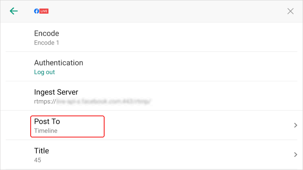Click the Encode 1 value
The width and height of the screenshot is (303, 170).
(47, 43)
